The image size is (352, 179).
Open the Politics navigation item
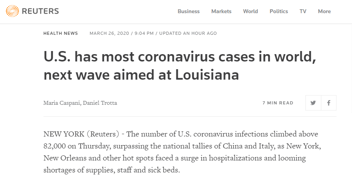[x=279, y=11]
